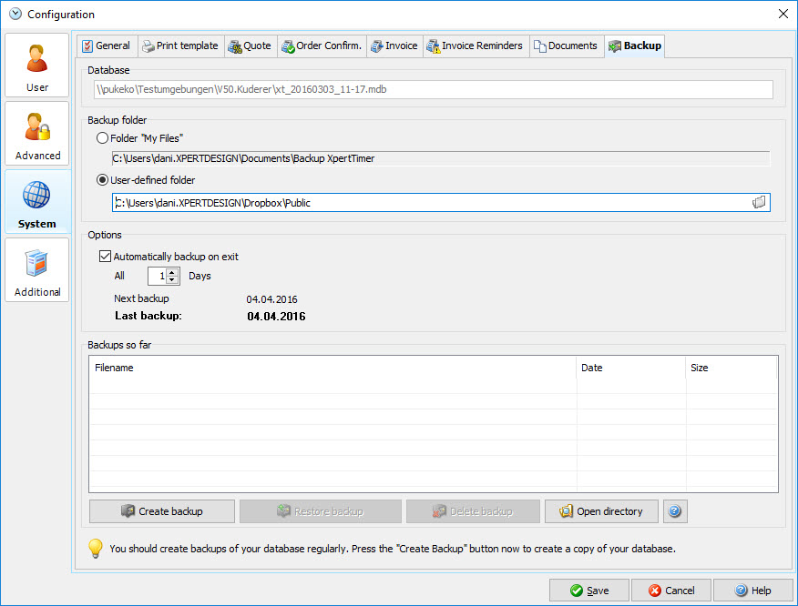This screenshot has width=798, height=606.
Task: Click inside the user-defined folder path field
Action: [x=364, y=202]
